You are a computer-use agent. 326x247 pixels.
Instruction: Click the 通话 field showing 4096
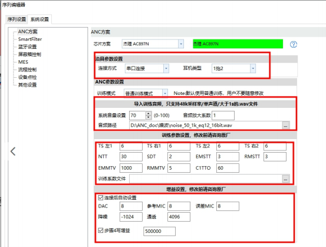point(179,217)
